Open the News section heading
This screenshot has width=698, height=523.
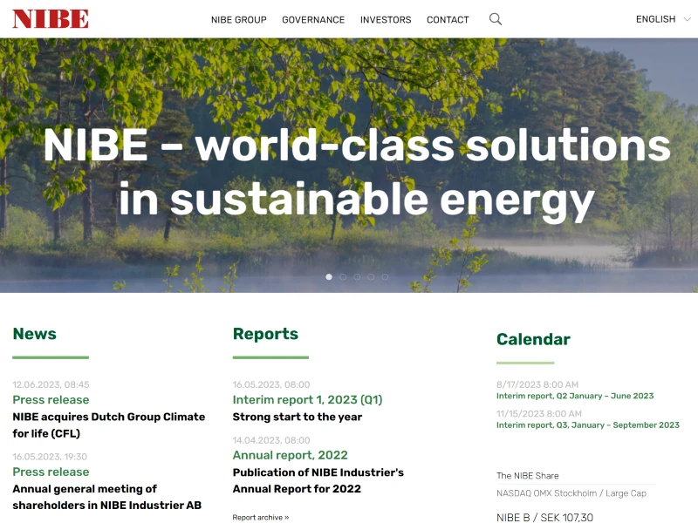35,334
